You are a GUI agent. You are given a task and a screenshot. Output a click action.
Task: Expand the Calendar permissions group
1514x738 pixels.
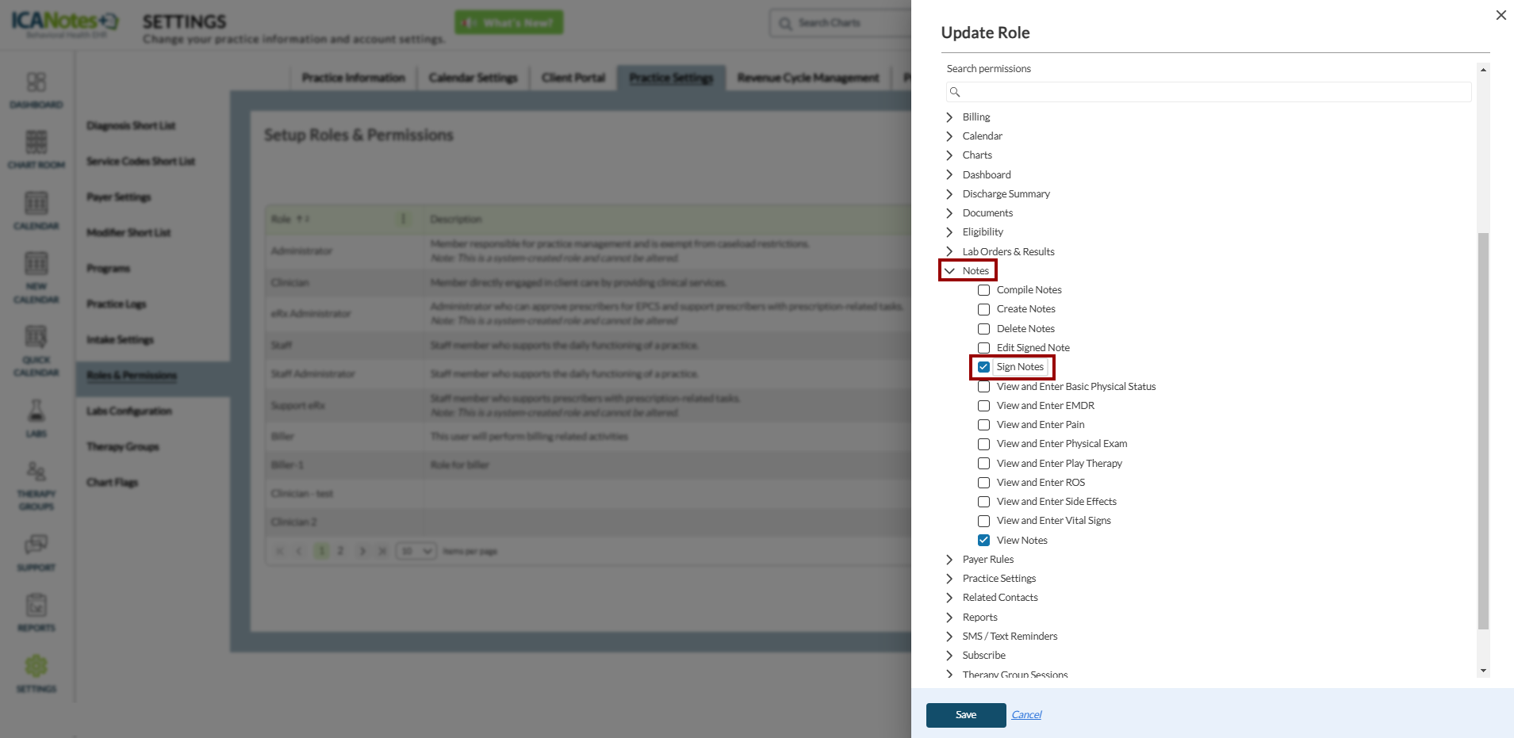click(x=949, y=136)
